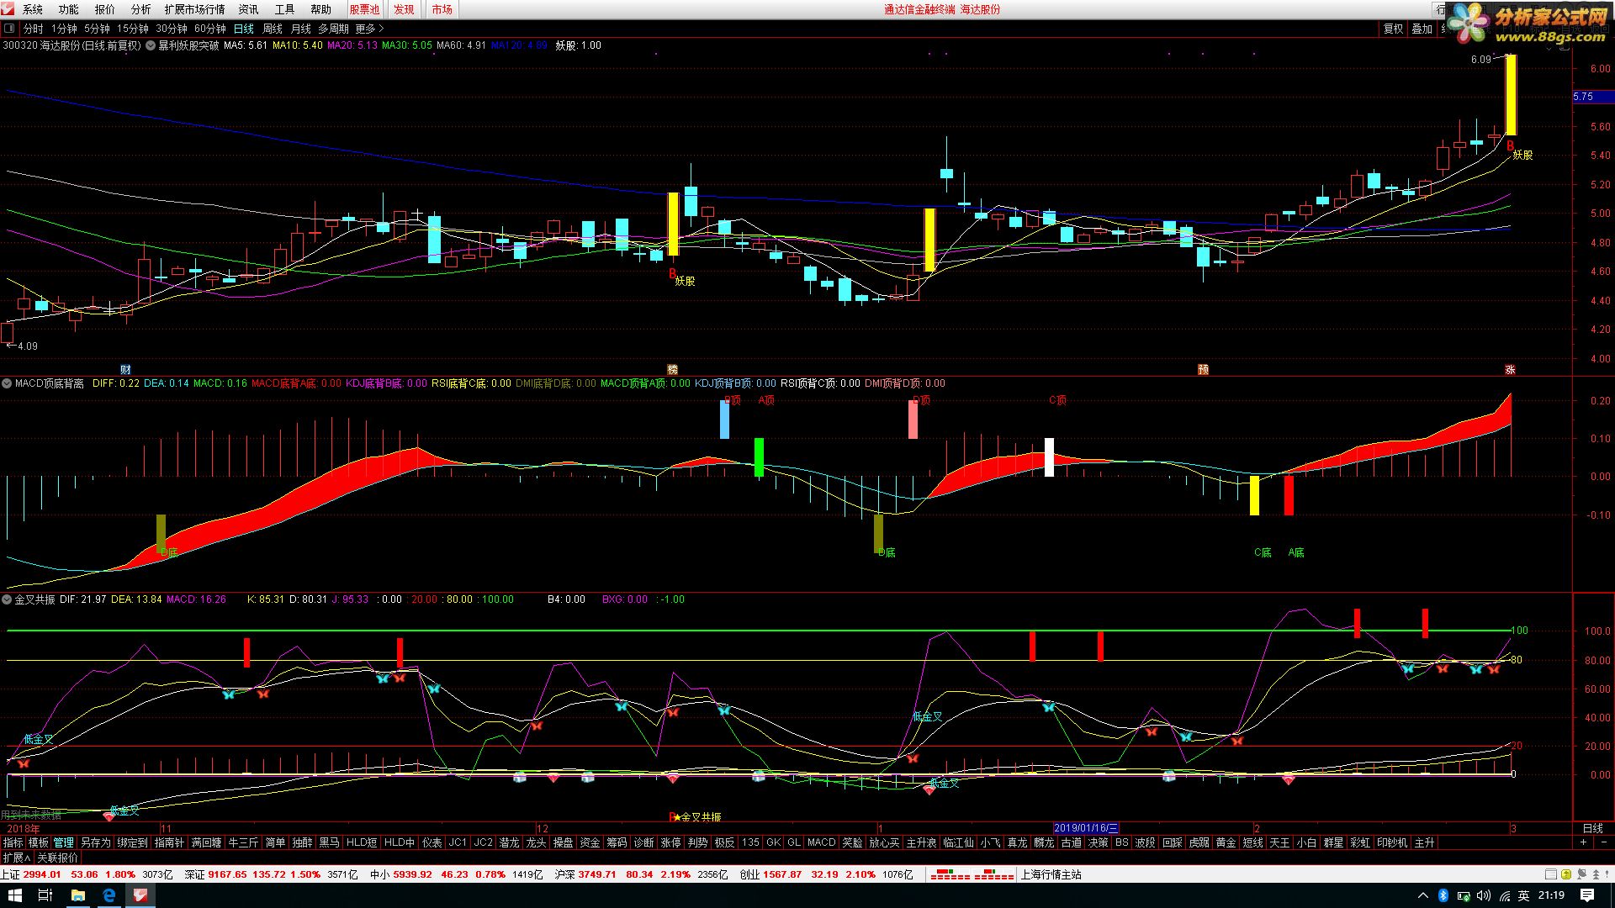Click the plus zoom button beside 日线
Viewport: 1615px width, 908px height.
(1583, 842)
